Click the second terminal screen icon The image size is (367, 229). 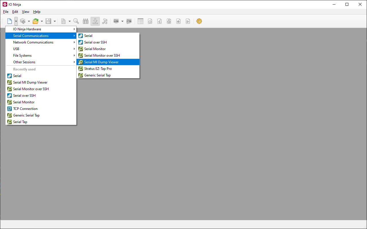coord(129,21)
